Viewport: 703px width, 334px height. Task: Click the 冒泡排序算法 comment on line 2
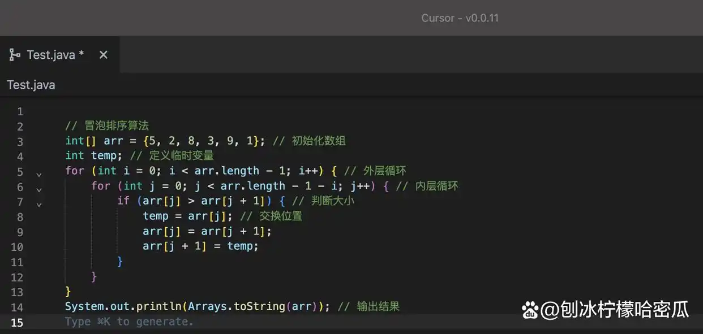[x=116, y=125]
